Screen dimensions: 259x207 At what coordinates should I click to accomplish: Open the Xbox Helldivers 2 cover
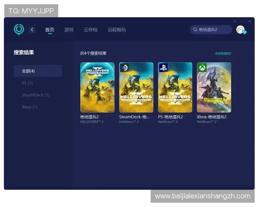(x=214, y=87)
